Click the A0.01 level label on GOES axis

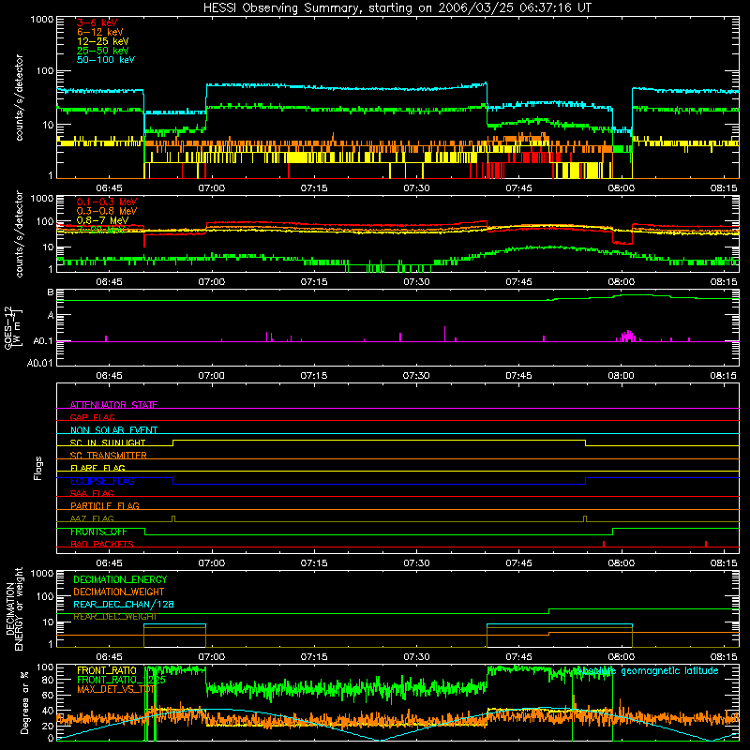coord(40,363)
